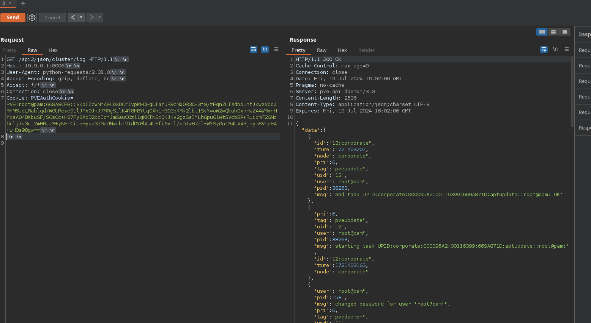This screenshot has height=323, width=591.
Task: Click Response pane vertical scrollbar
Action: pyautogui.click(x=572, y=91)
